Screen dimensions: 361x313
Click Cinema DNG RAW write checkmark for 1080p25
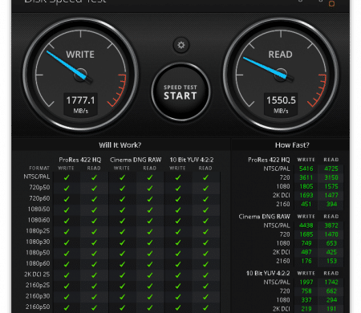coord(122,232)
